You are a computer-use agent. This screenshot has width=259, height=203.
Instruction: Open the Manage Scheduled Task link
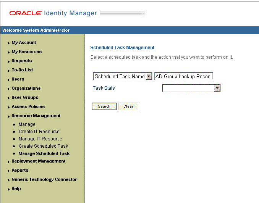44,153
